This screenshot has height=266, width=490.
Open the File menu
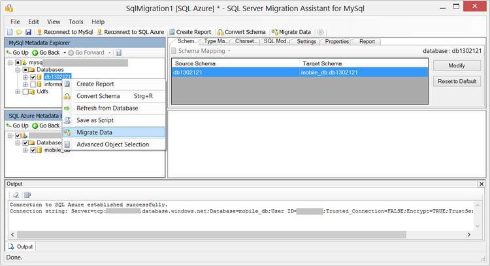15,22
